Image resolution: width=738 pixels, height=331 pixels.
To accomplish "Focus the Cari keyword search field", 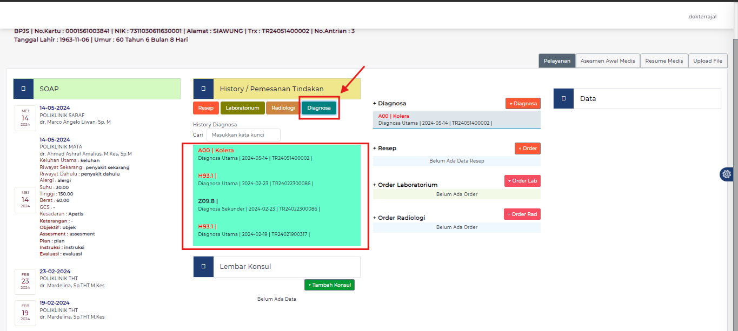I will [243, 135].
